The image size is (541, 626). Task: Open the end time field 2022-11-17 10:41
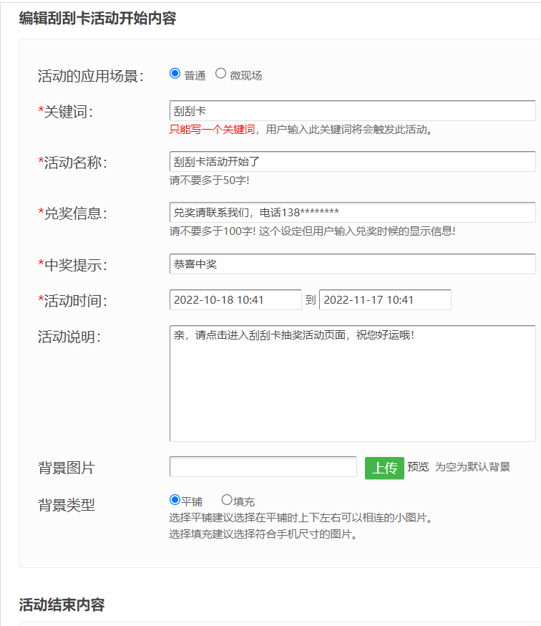click(x=385, y=300)
